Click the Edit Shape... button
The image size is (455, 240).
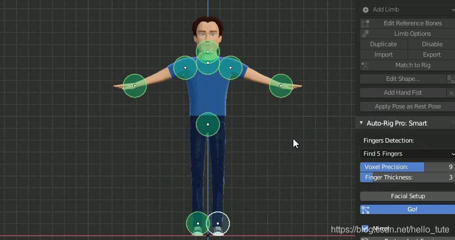pos(403,79)
